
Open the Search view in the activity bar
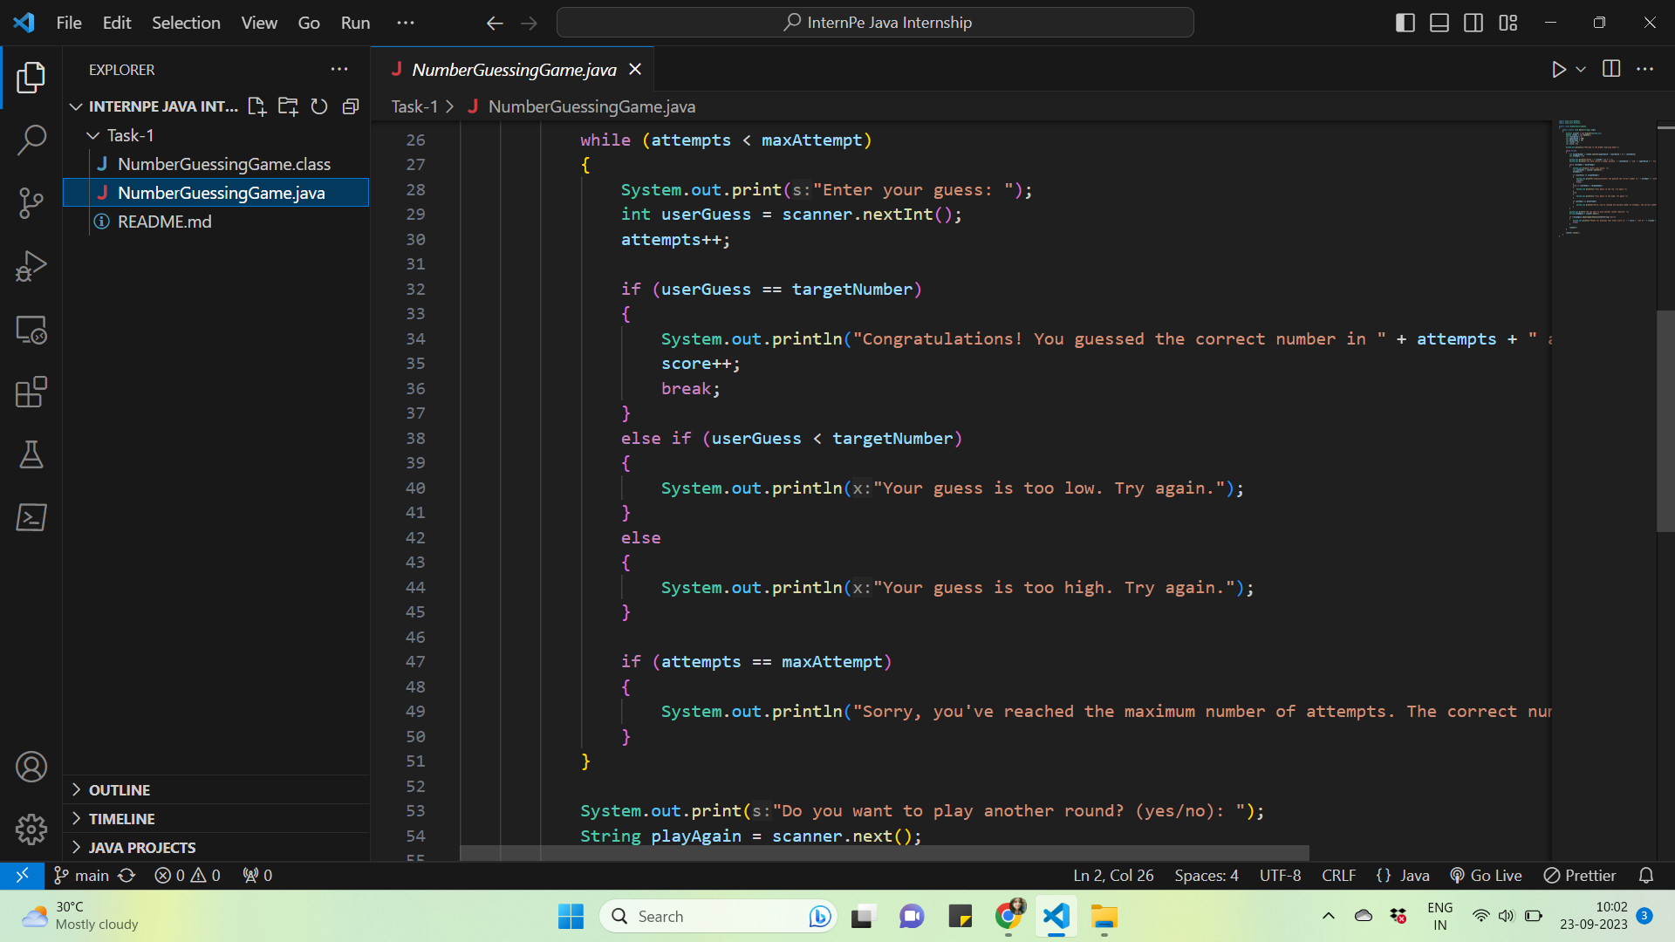pyautogui.click(x=31, y=140)
